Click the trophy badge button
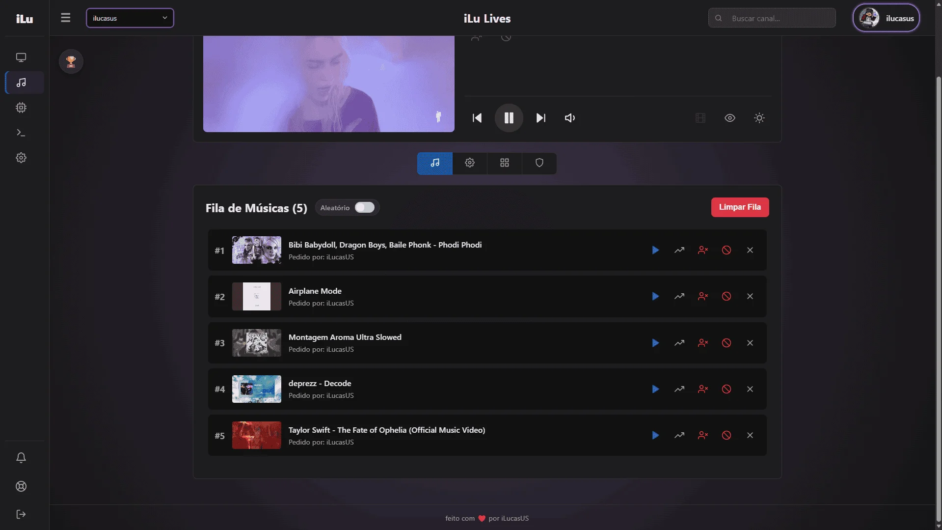Viewport: 942px width, 530px height. point(71,61)
